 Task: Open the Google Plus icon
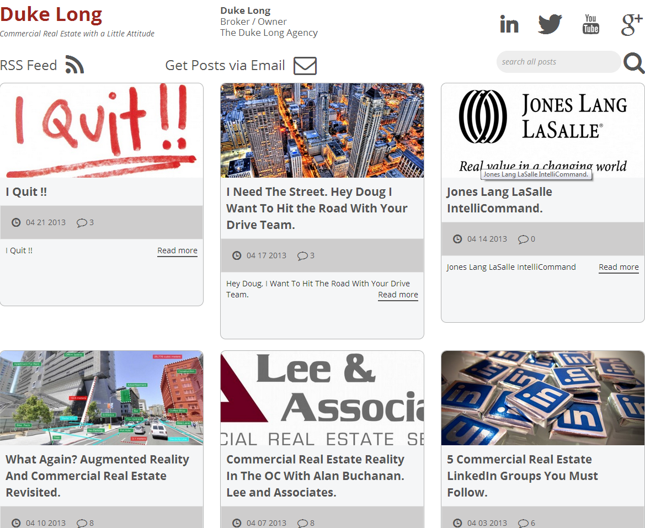(631, 24)
